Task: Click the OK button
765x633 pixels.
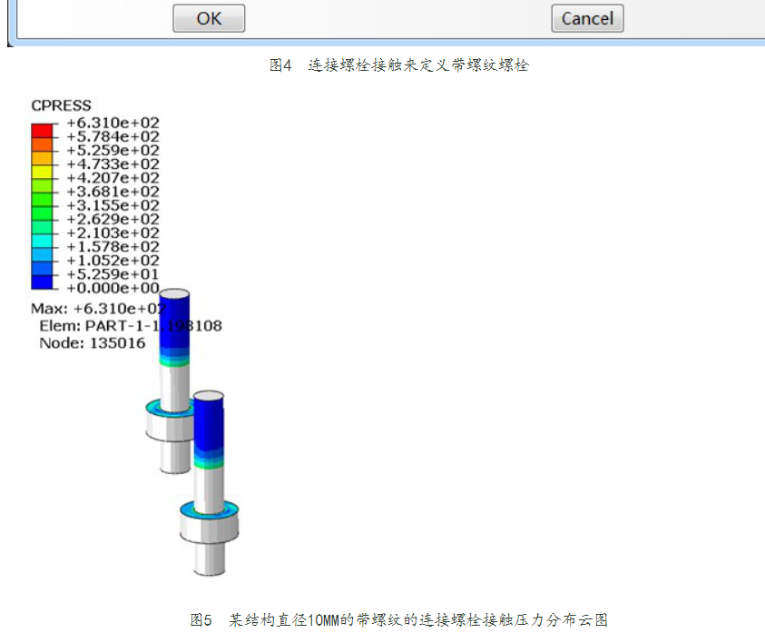Action: tap(209, 18)
